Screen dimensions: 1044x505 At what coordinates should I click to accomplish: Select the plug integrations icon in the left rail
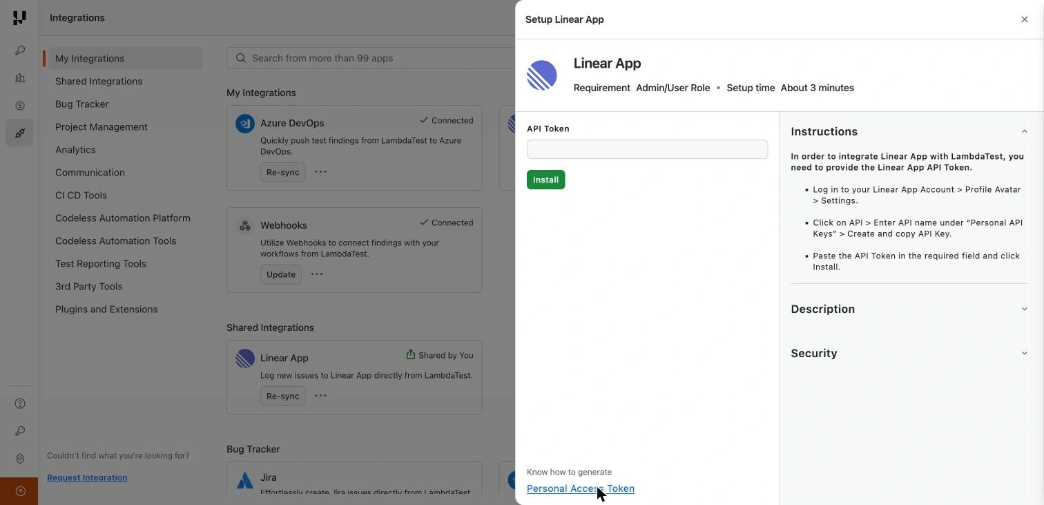pyautogui.click(x=19, y=133)
